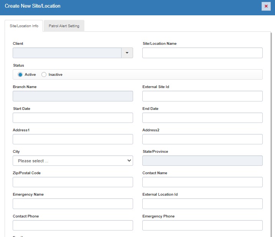Click the Client combo box field
The width and height of the screenshot is (275, 237).
(x=67, y=53)
